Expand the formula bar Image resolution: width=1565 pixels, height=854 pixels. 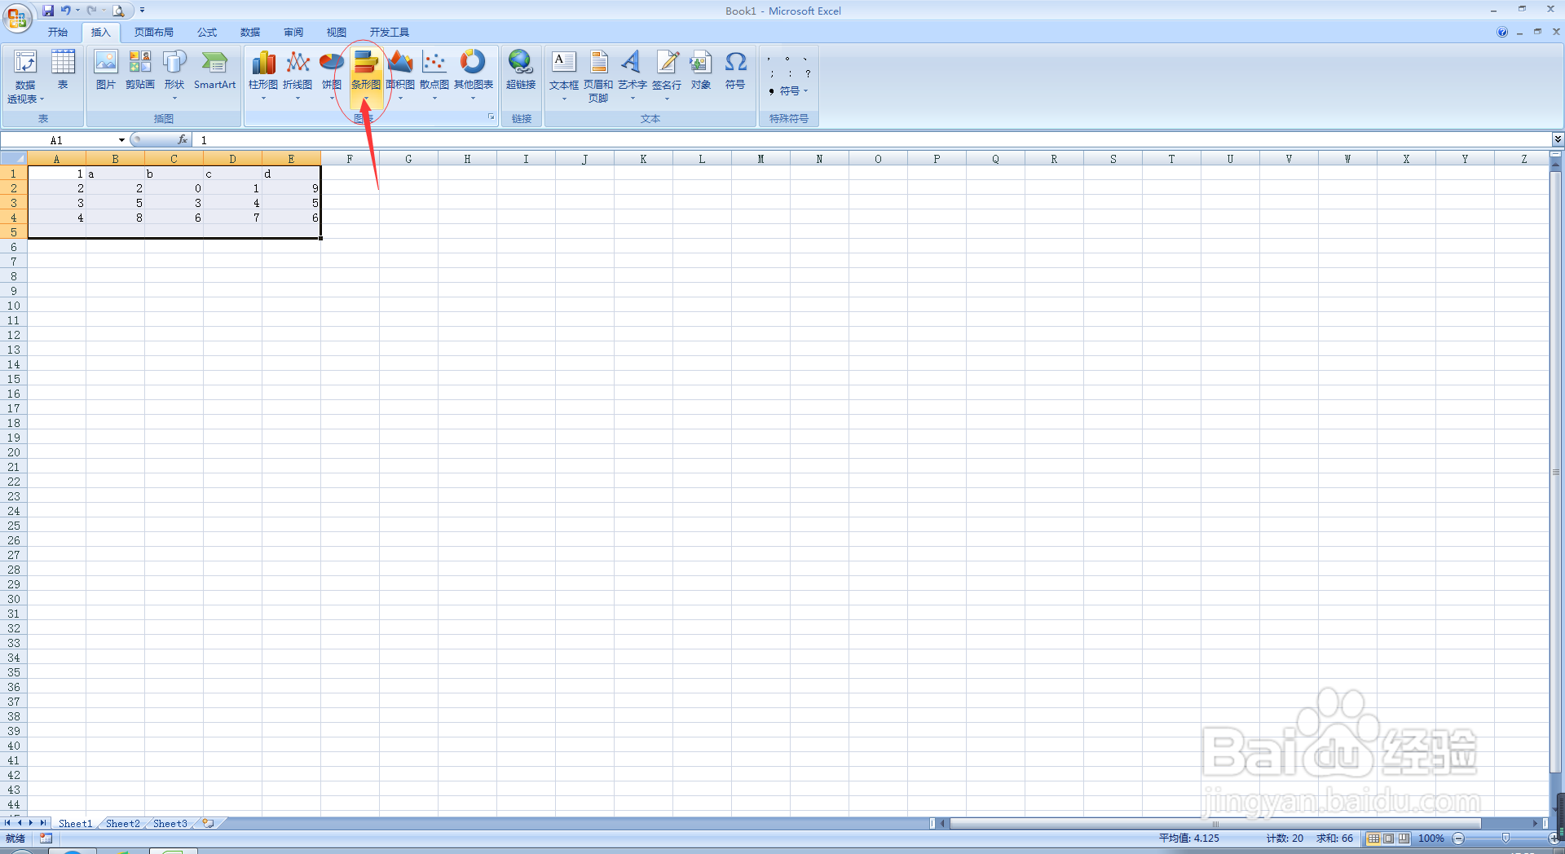tap(1557, 139)
